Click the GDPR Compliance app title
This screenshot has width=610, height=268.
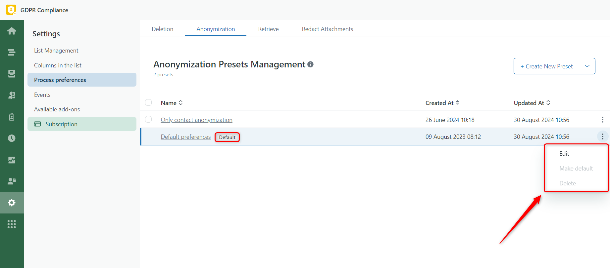pos(44,10)
